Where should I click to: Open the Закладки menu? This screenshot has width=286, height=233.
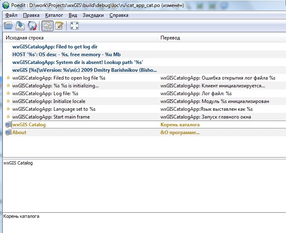[x=93, y=15]
